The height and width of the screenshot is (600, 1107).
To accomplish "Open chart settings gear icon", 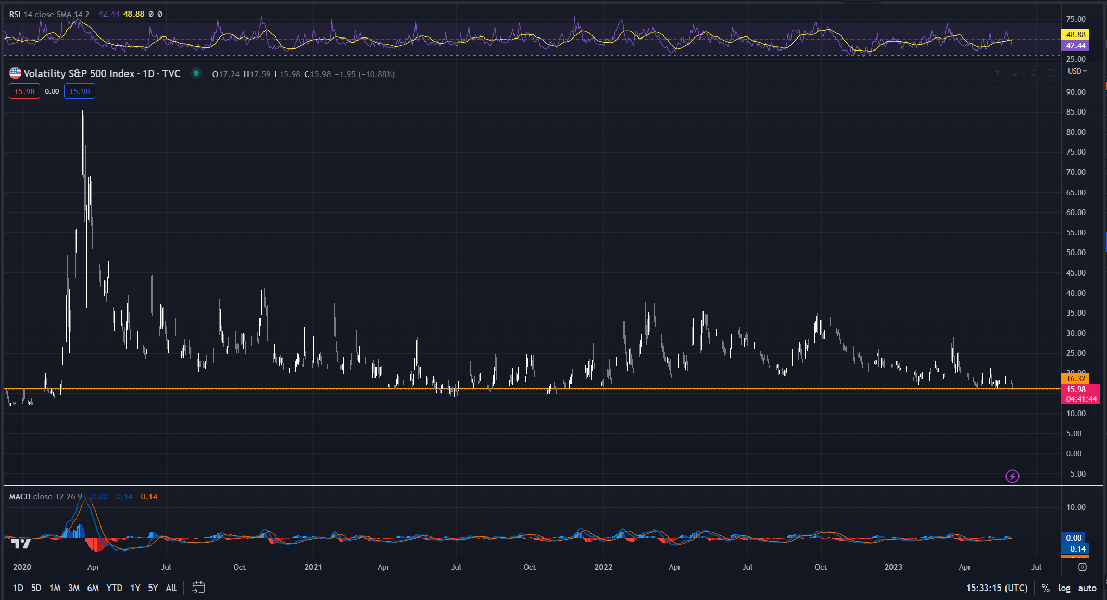I will coord(1083,567).
